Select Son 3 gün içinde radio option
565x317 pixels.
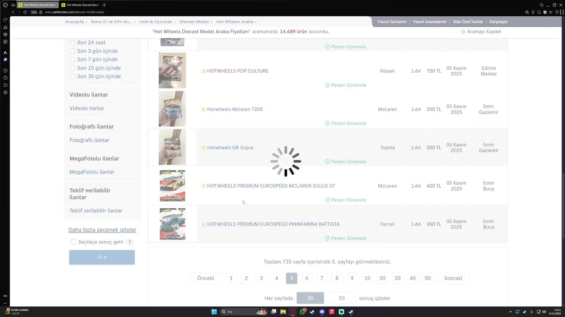[72, 51]
